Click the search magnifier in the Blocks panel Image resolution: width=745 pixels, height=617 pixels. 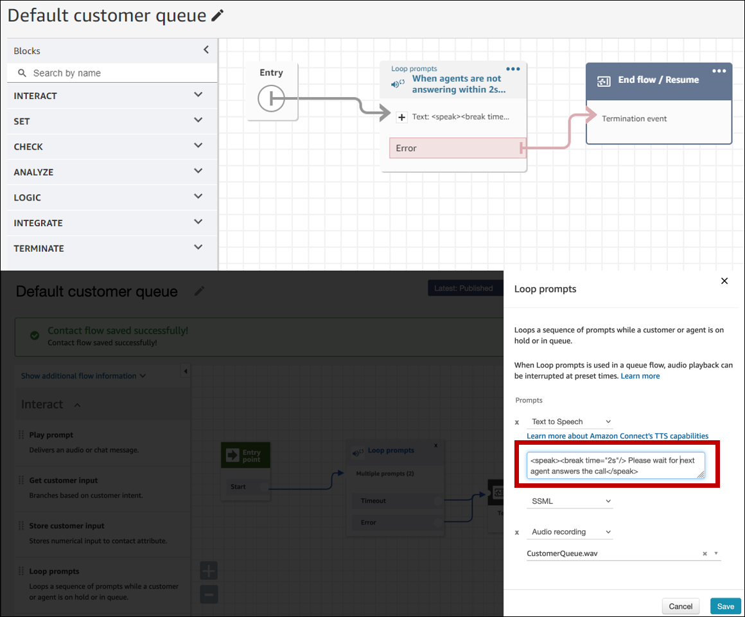[x=21, y=73]
